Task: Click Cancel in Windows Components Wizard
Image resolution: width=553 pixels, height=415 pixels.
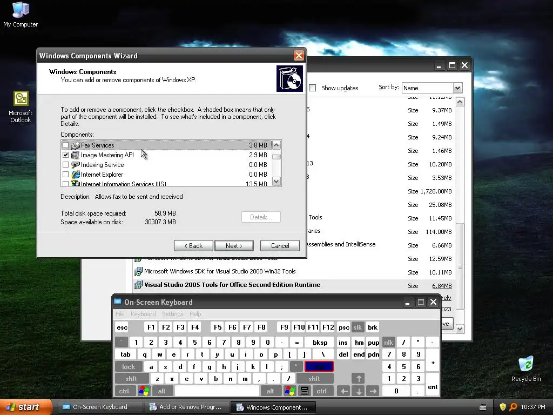Action: (x=280, y=246)
